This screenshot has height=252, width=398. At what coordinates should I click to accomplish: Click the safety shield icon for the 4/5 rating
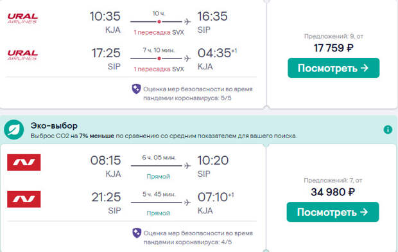[x=137, y=233]
